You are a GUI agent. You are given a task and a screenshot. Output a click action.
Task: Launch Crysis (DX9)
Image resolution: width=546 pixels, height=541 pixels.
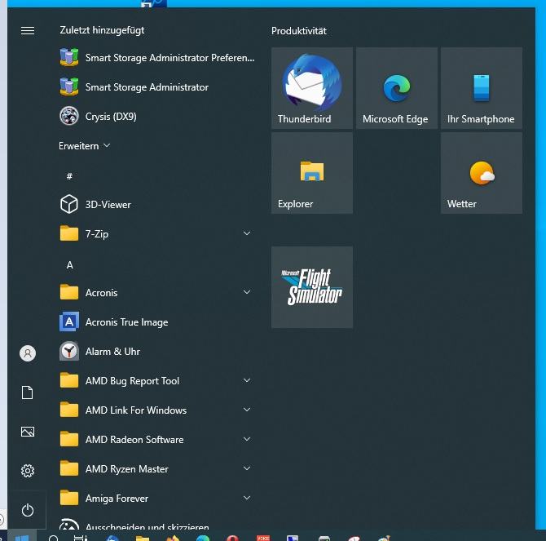pos(157,116)
